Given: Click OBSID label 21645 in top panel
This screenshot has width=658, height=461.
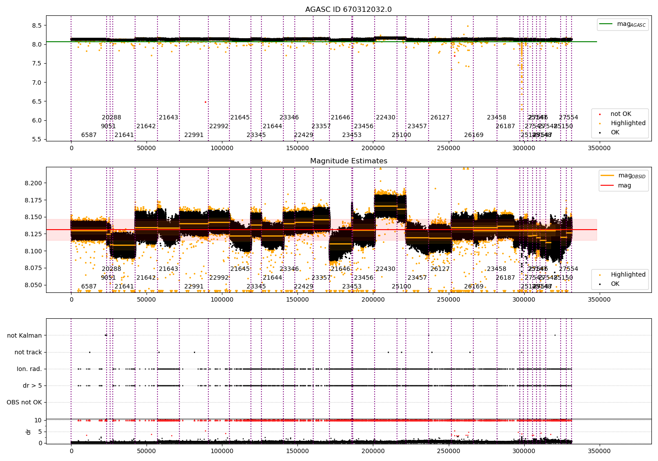Looking at the screenshot, I should (x=240, y=118).
